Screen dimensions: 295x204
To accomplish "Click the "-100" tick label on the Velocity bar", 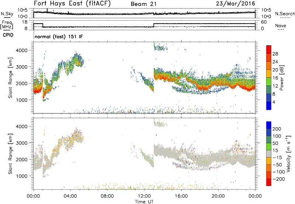I will [279, 172].
